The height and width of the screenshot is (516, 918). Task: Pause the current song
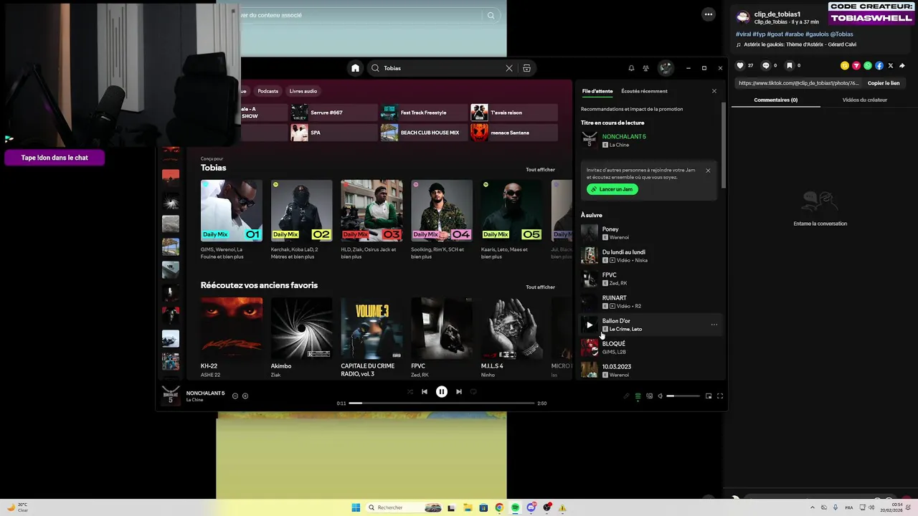[442, 391]
